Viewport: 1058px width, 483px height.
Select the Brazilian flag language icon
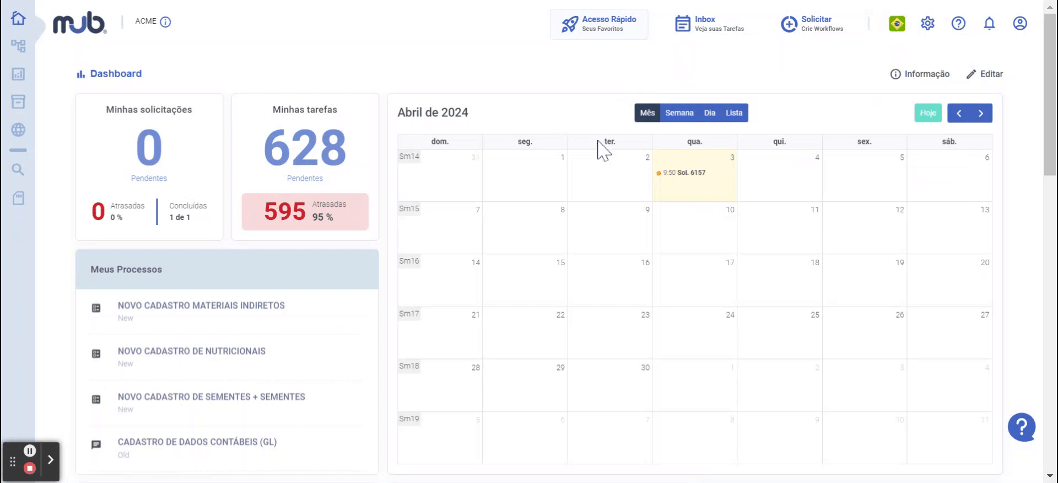coord(897,23)
